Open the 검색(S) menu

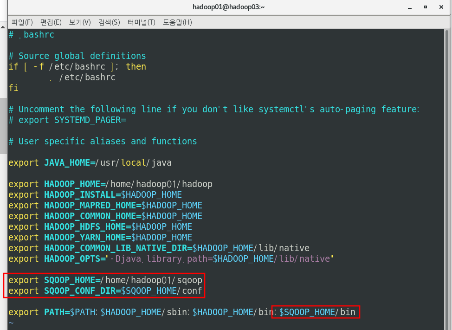tap(109, 22)
